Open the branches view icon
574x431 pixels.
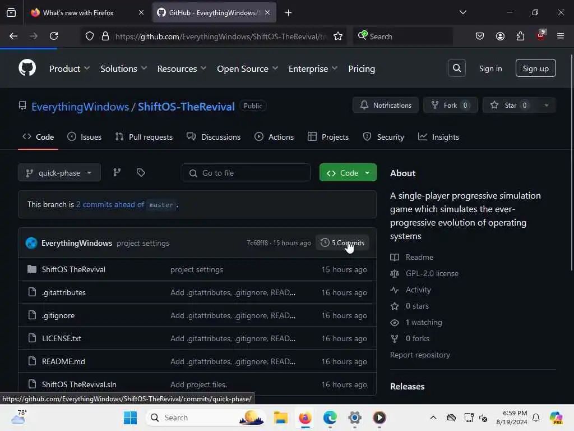117,172
